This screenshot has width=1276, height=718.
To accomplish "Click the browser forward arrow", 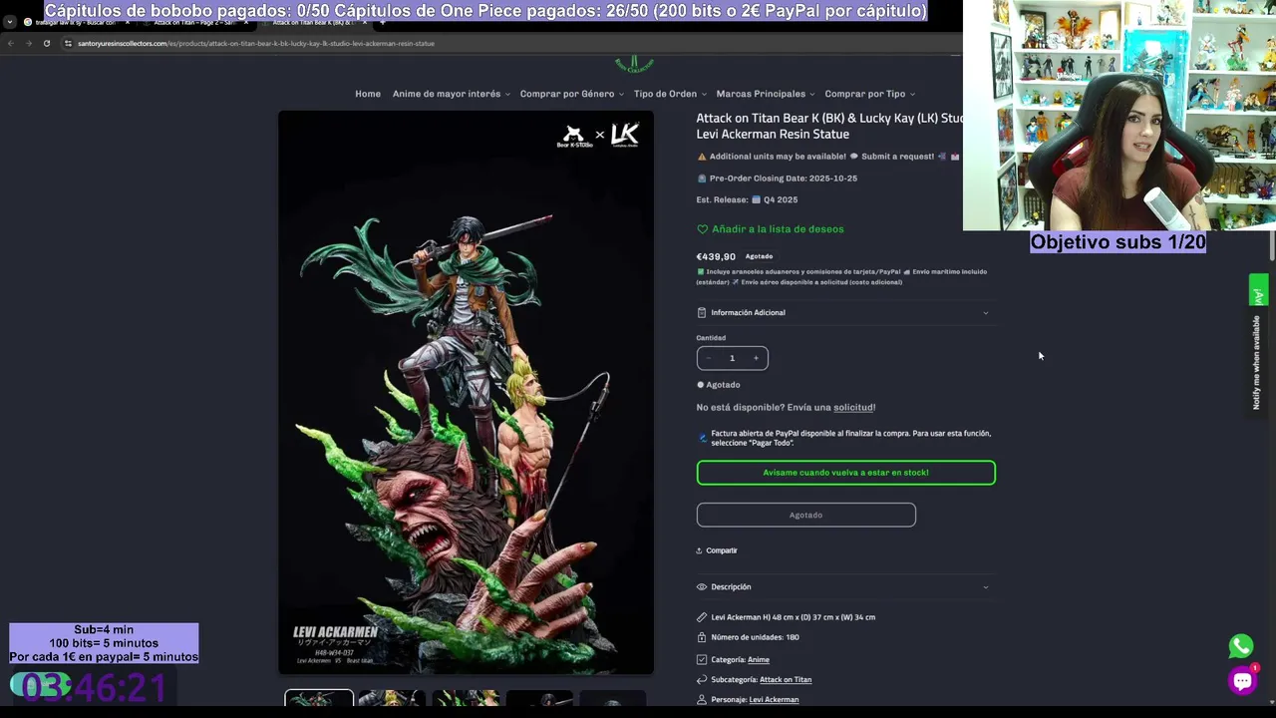I will [x=28, y=43].
